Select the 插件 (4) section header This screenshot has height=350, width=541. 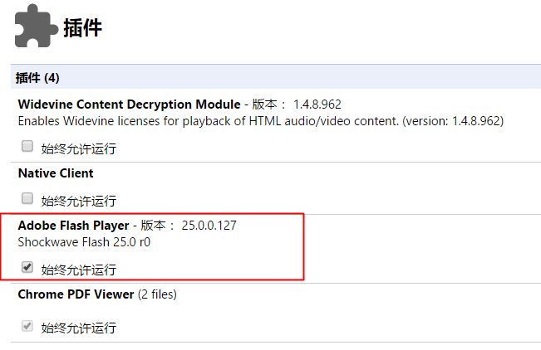point(37,77)
